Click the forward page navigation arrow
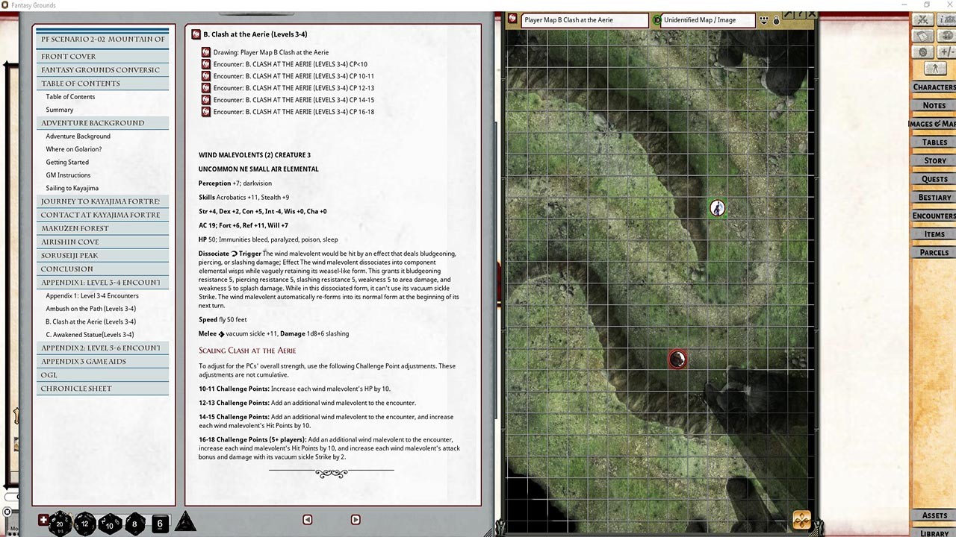Image resolution: width=956 pixels, height=537 pixels. [x=356, y=519]
